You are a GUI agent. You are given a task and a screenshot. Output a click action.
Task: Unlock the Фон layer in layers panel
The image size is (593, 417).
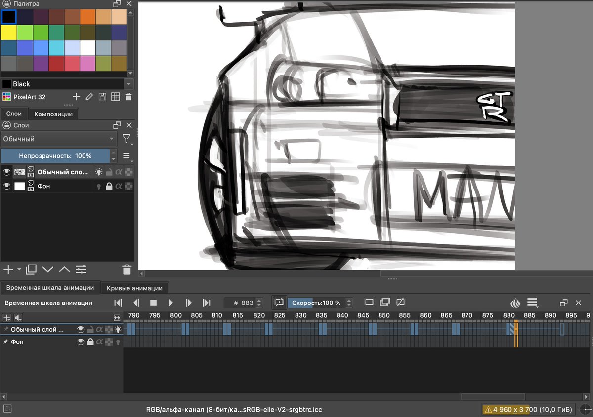tap(109, 186)
